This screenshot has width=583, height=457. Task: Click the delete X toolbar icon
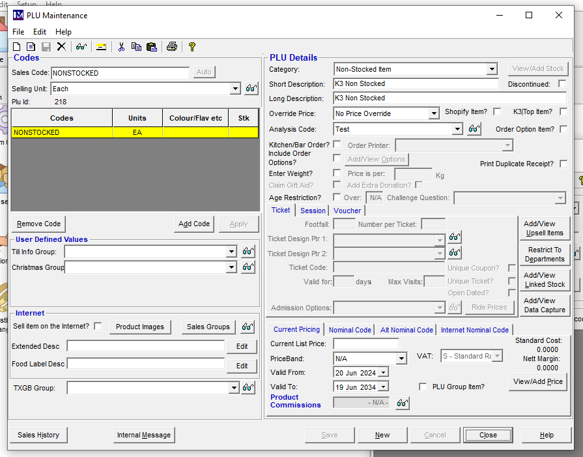(x=61, y=46)
